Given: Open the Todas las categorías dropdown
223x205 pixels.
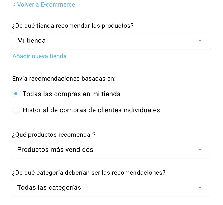Looking at the screenshot, I should 112,187.
